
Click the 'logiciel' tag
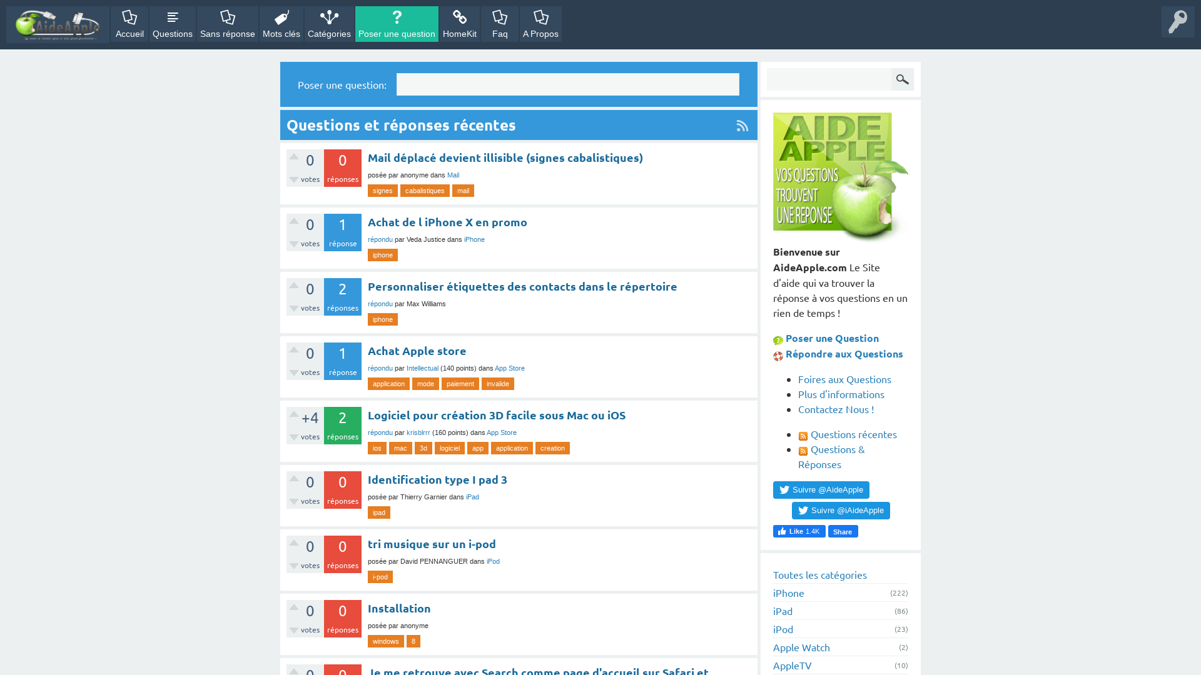pos(450,448)
